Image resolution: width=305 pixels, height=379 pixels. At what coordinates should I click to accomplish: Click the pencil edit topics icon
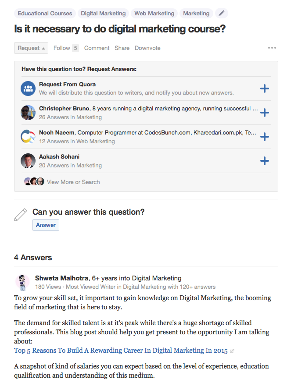222,13
